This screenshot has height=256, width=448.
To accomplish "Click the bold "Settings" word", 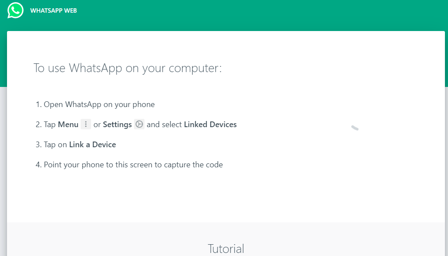I will point(117,125).
